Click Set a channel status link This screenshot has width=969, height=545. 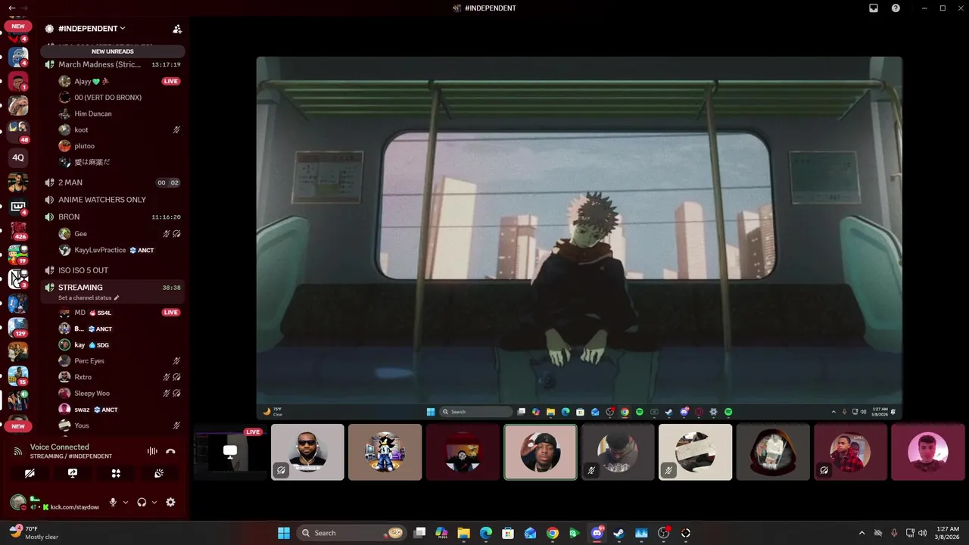point(89,297)
